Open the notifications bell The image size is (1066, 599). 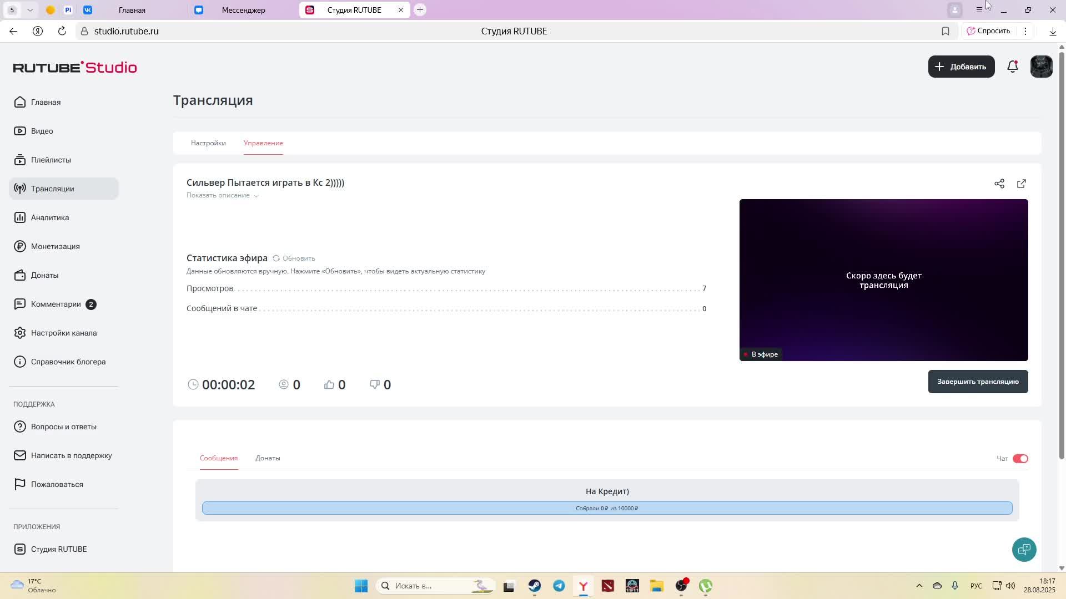[1012, 66]
